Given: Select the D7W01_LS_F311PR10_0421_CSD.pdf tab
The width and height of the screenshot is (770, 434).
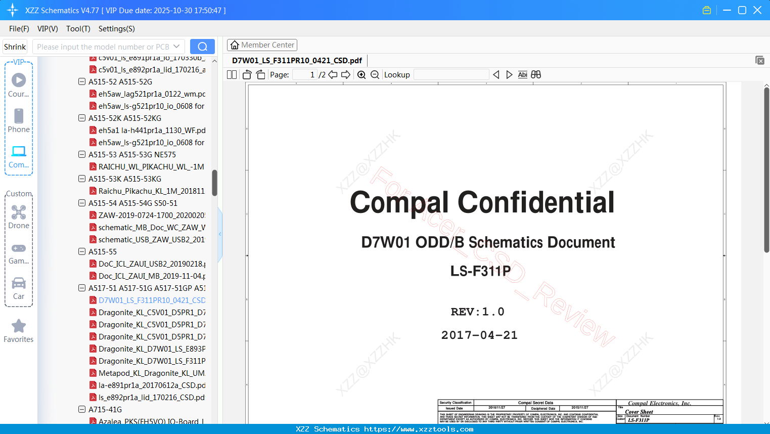Looking at the screenshot, I should [x=297, y=60].
